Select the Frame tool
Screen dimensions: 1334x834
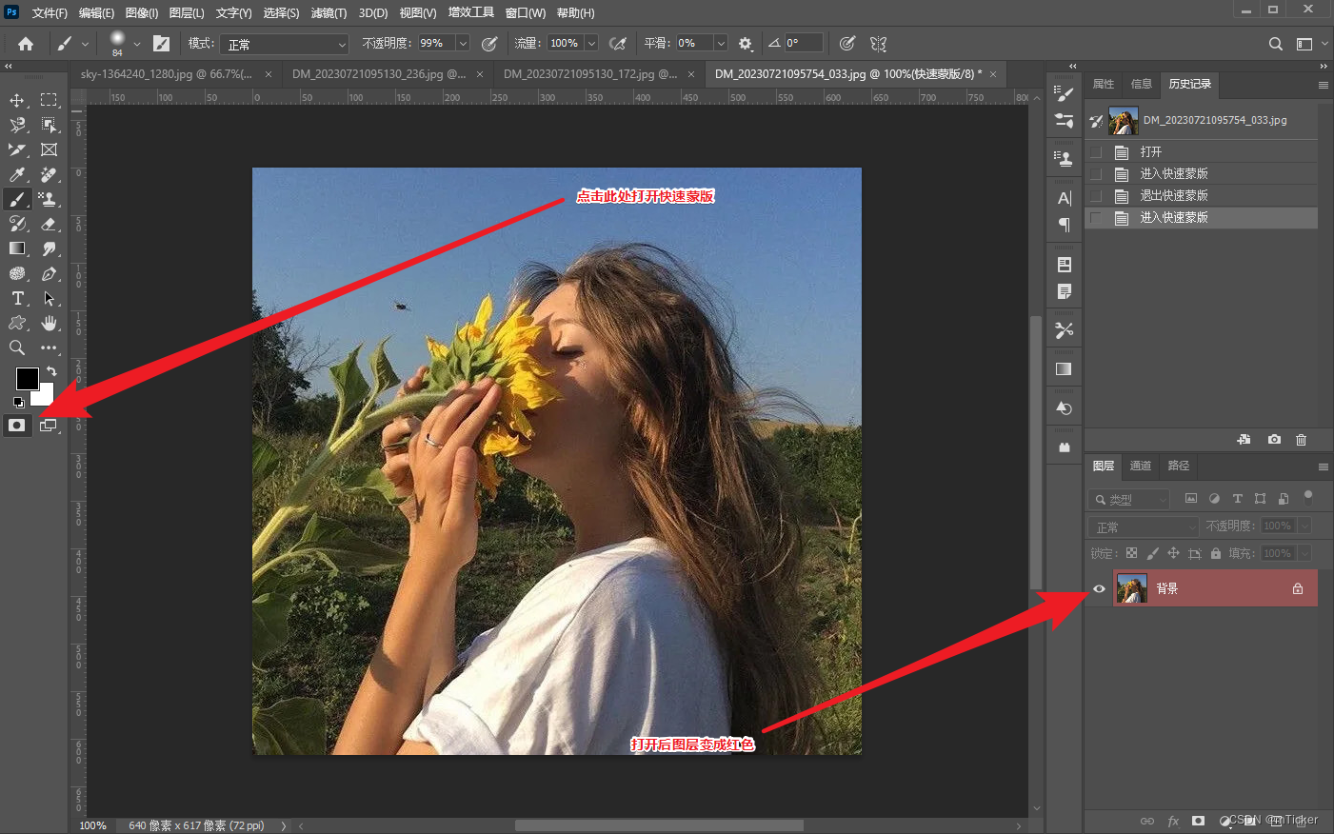(49, 149)
